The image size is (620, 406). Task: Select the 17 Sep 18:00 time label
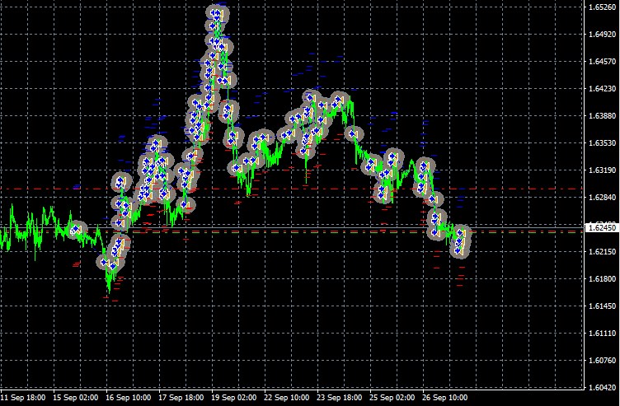click(182, 397)
